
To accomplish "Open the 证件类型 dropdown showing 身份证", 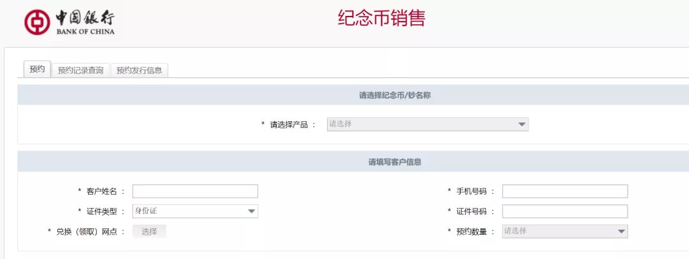I will coord(195,211).
